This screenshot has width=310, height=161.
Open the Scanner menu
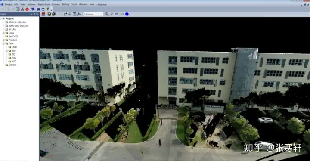[31, 4]
